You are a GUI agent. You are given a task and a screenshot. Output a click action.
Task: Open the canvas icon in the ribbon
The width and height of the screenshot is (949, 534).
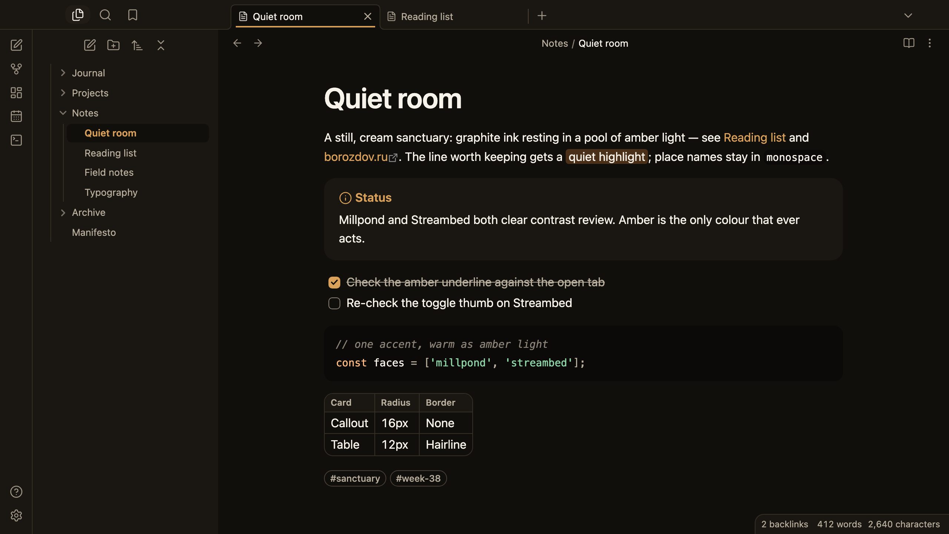[16, 93]
